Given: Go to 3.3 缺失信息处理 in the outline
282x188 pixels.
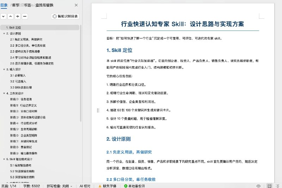Looking at the screenshot, I should [21, 87].
